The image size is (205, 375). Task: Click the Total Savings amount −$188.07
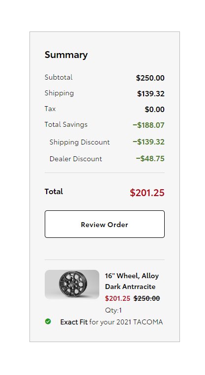(x=148, y=125)
